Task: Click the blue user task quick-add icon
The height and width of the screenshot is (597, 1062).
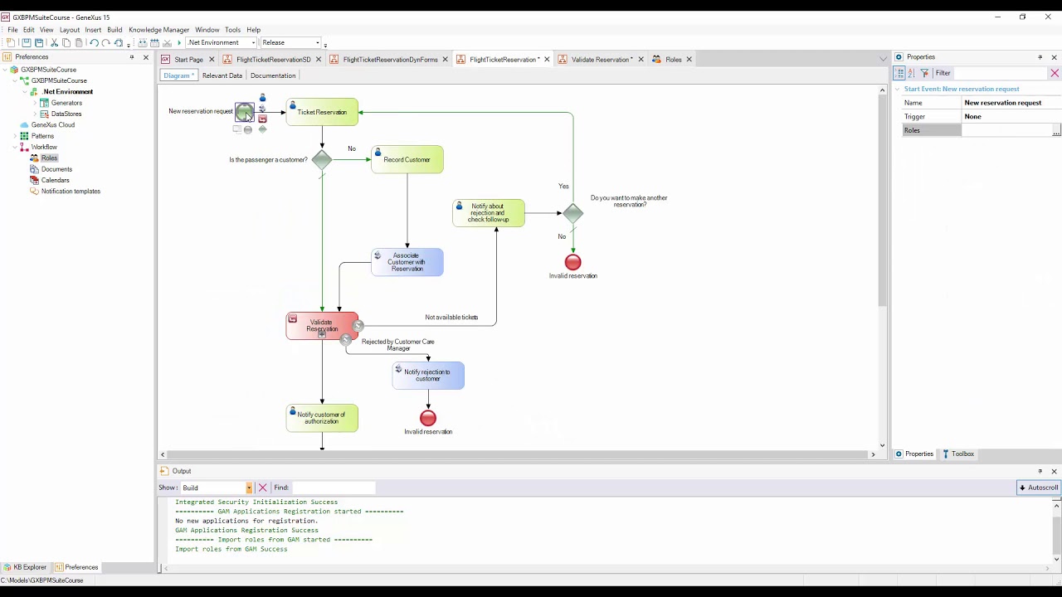Action: point(262,98)
